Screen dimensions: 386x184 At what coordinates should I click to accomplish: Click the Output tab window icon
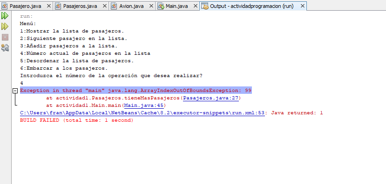point(204,6)
